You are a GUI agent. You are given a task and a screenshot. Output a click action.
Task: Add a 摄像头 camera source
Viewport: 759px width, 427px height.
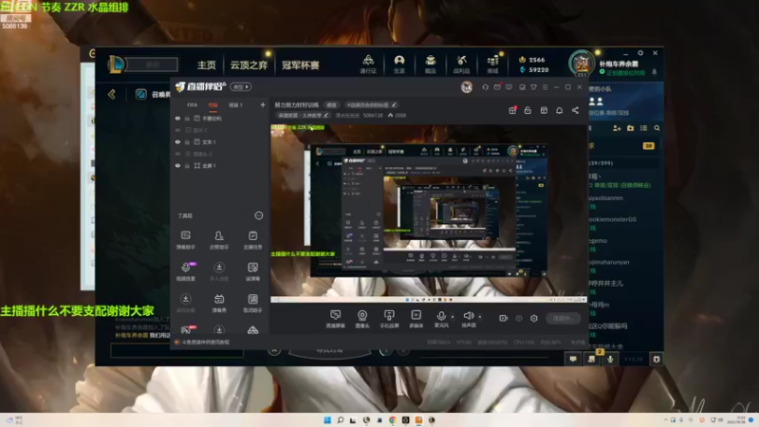pyautogui.click(x=362, y=319)
